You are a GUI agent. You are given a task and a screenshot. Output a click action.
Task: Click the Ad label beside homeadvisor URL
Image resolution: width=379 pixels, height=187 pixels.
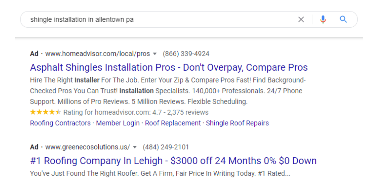click(x=34, y=54)
